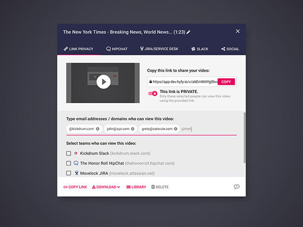Check The Honor Roll HipChat checkbox
Screen dimensions: 303x227
coord(69,164)
